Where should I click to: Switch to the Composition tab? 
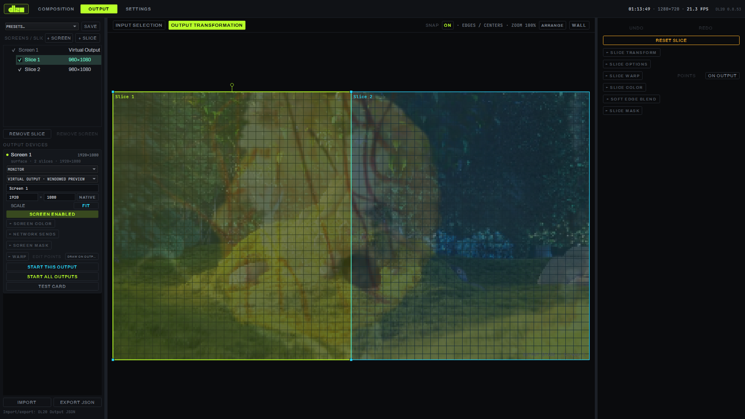coord(56,9)
